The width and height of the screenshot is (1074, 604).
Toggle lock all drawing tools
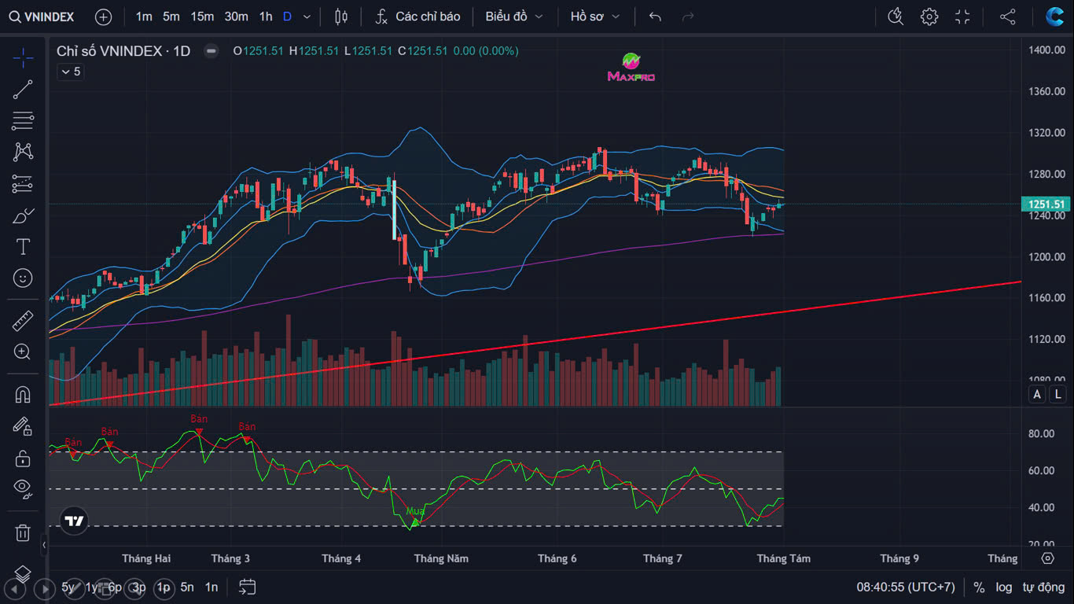click(x=23, y=458)
